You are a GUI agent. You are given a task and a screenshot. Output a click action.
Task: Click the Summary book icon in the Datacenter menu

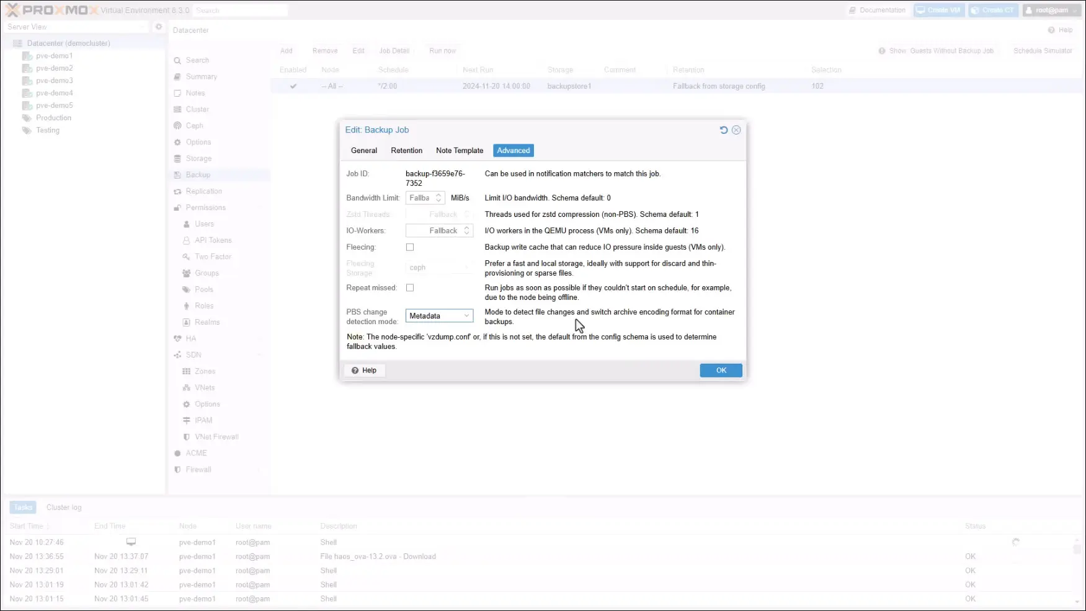coord(177,77)
